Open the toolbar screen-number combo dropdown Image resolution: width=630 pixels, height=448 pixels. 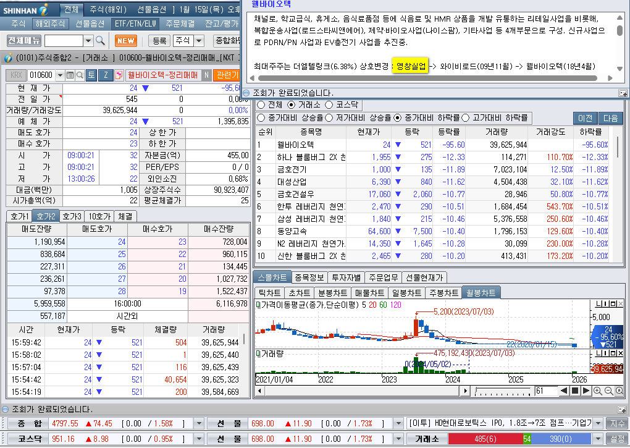[x=89, y=41]
